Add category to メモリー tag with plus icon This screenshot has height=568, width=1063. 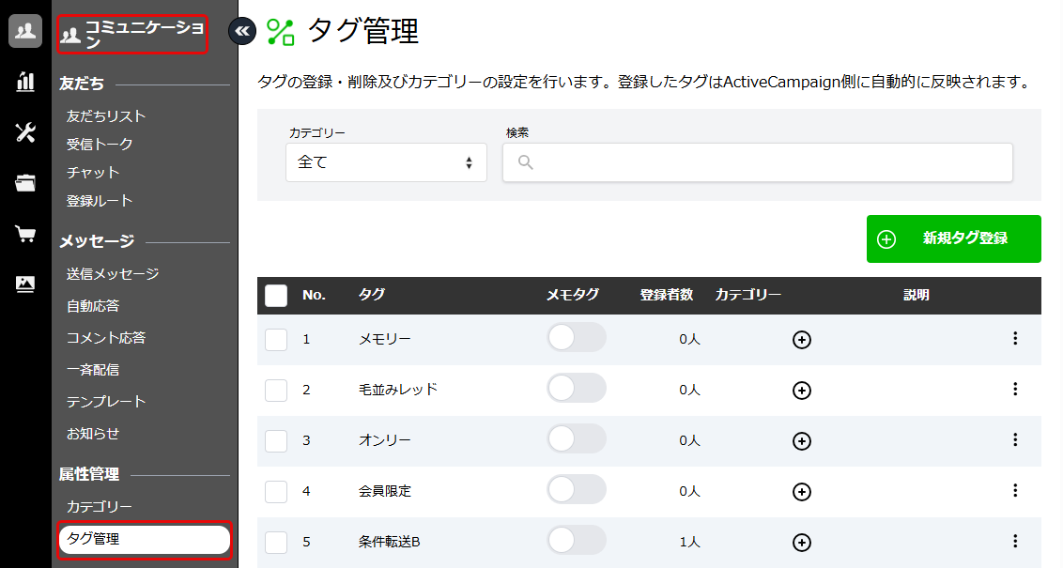click(x=802, y=340)
